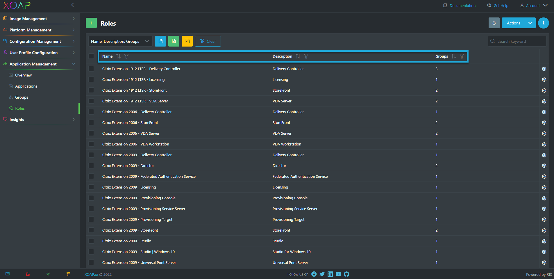Check Citrix Extension 2009 - Studio row
The image size is (554, 279).
(91, 241)
